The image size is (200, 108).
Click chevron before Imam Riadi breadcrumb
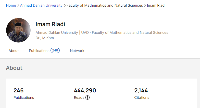(145, 5)
